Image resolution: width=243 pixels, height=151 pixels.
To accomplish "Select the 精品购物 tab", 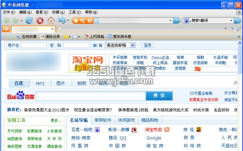I will (150, 120).
